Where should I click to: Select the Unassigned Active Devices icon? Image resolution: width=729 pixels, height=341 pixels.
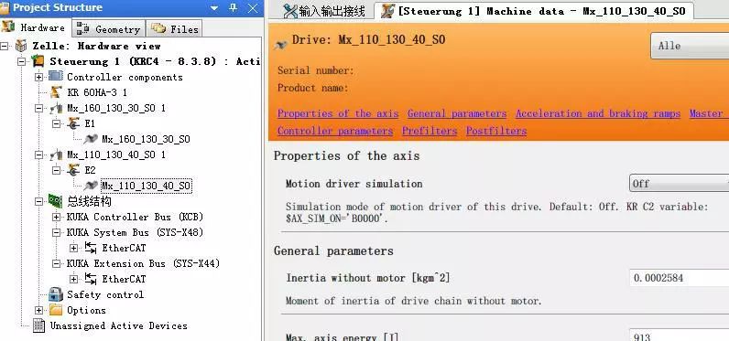[x=39, y=325]
